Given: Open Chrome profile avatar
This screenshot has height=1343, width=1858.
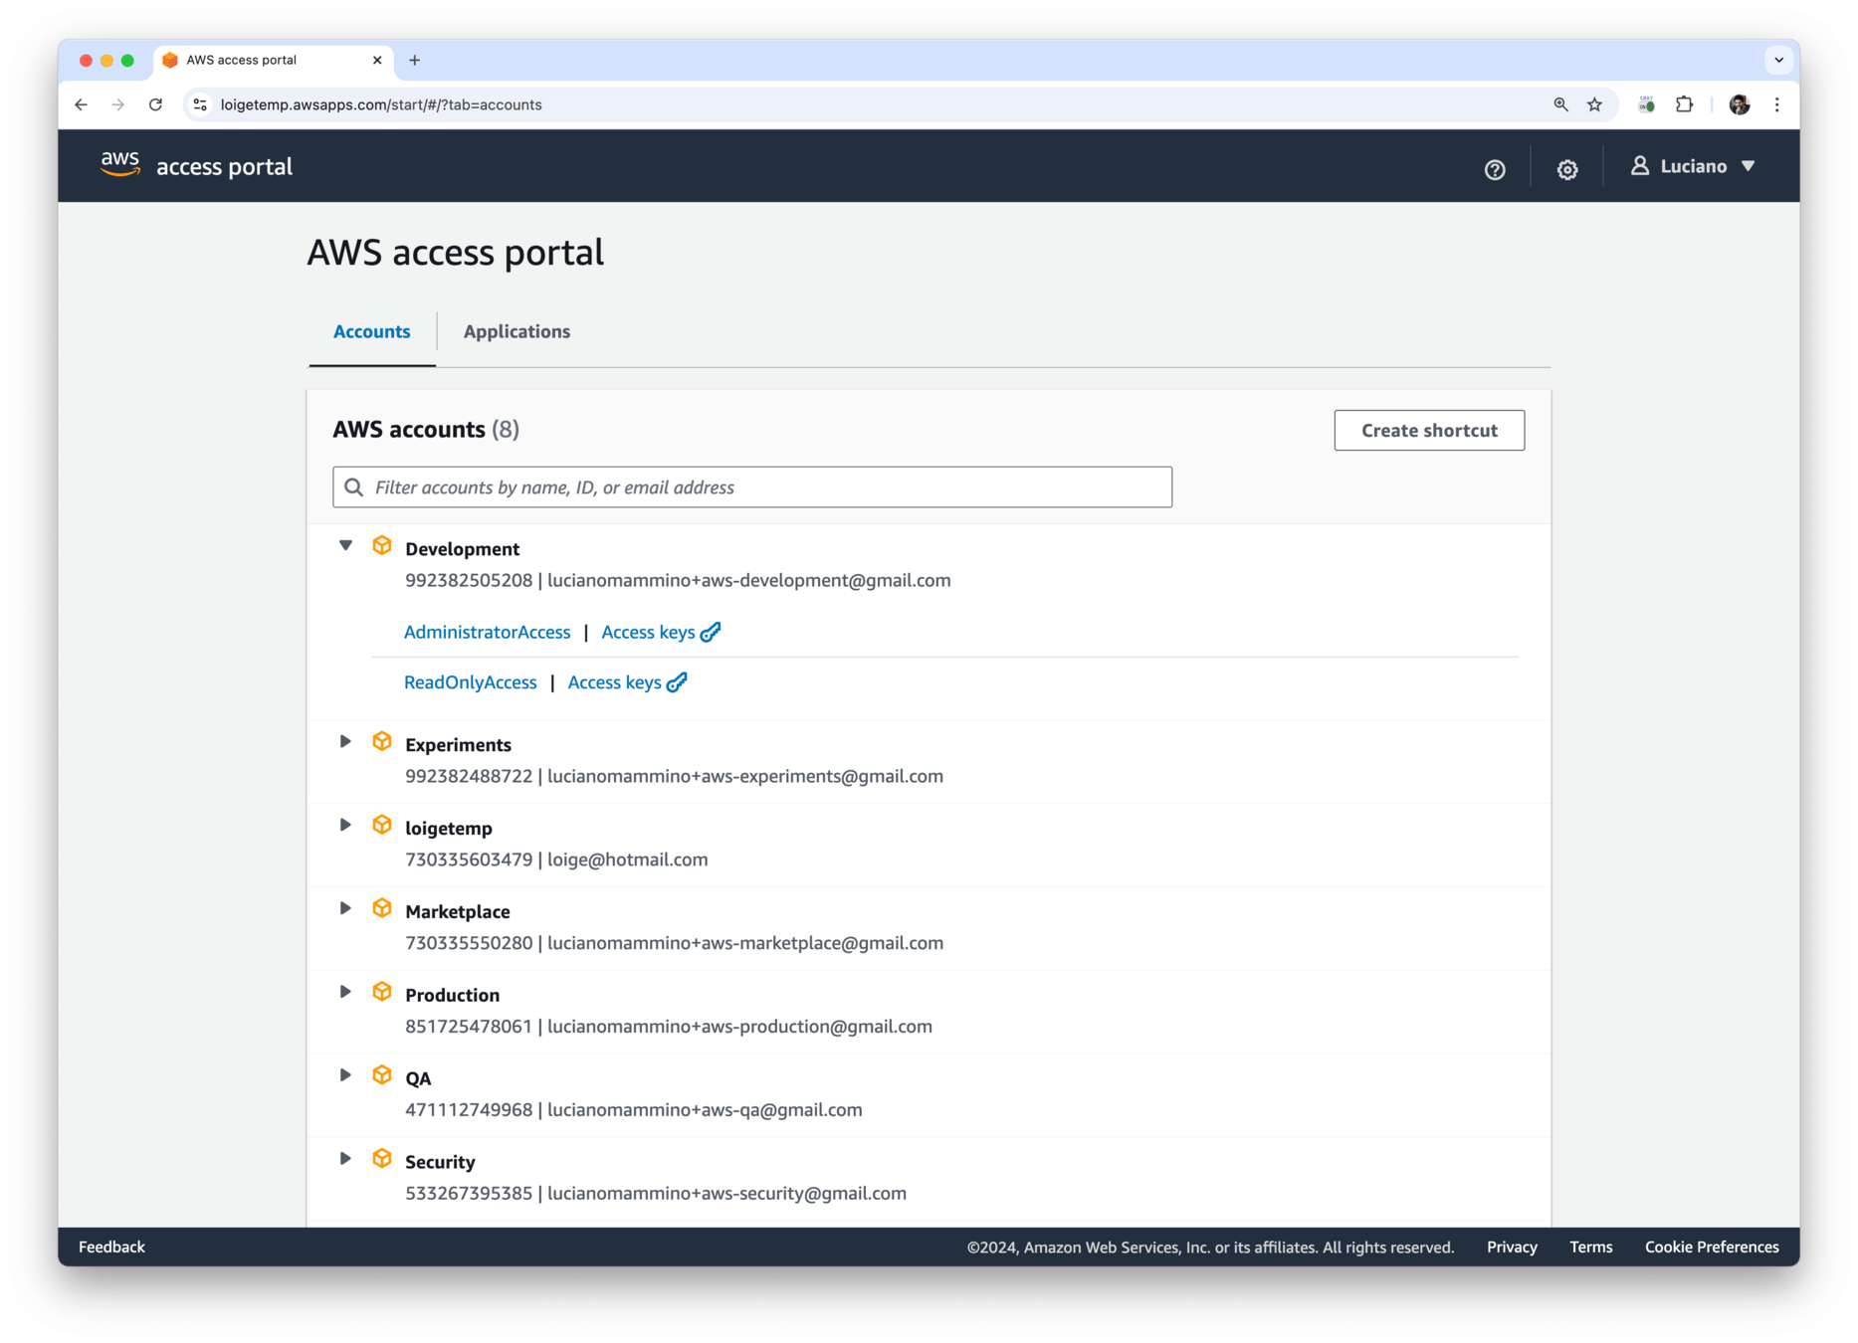Looking at the screenshot, I should (1740, 104).
